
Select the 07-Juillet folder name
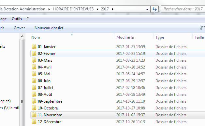point(46,88)
